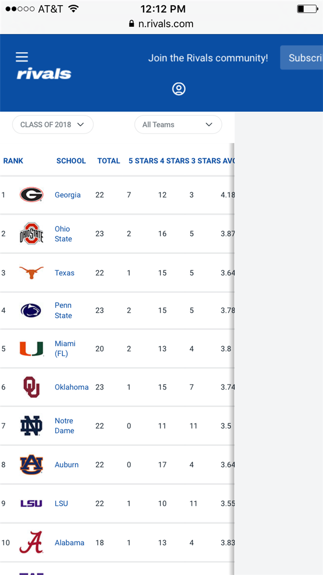Expand the Class of 2018 dropdown
Image resolution: width=323 pixels, height=575 pixels.
(x=53, y=125)
